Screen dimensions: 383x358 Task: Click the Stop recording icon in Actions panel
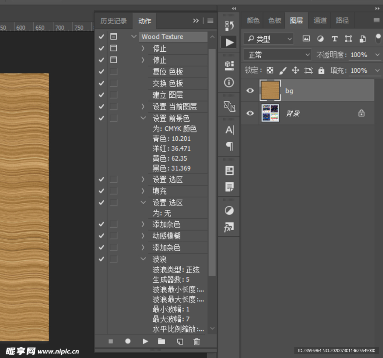[x=111, y=341]
